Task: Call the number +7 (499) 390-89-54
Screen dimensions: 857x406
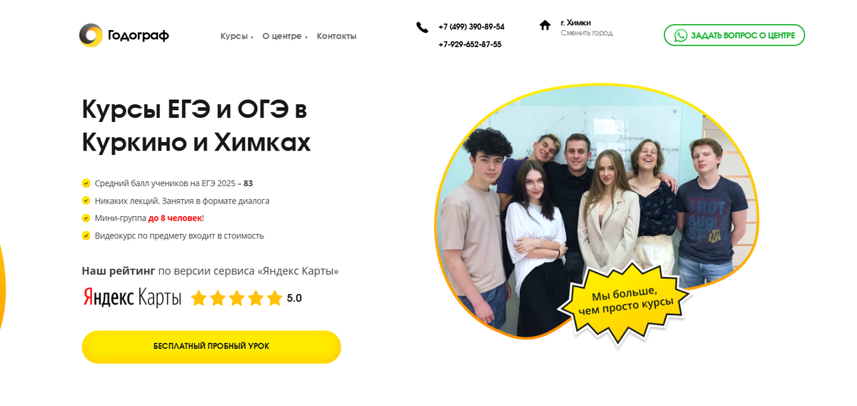Action: pyautogui.click(x=471, y=27)
